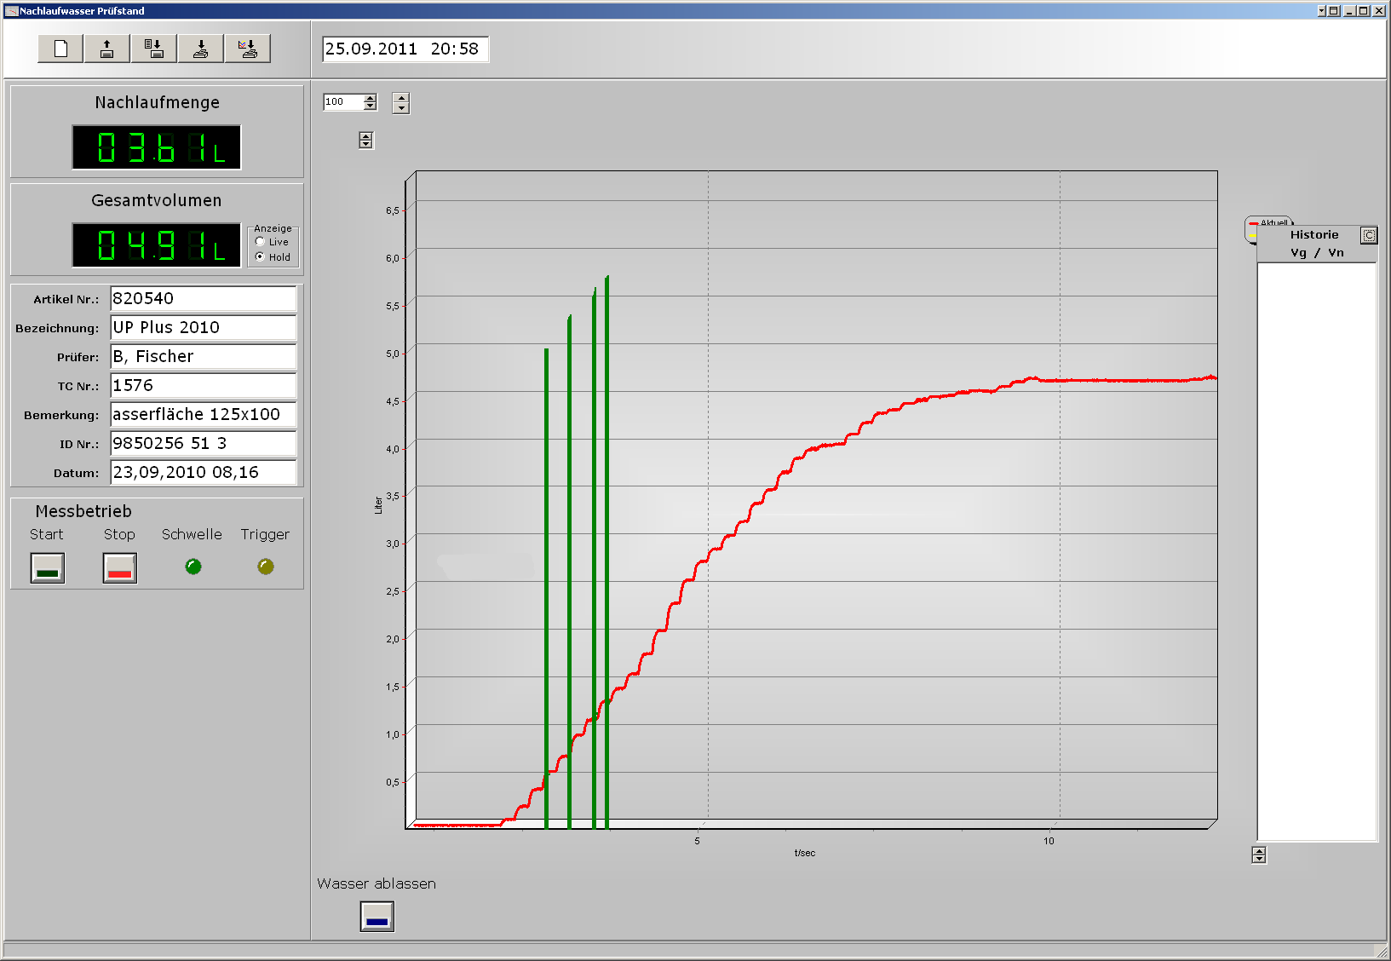Click the Liter y-axis label
1391x961 pixels.
click(378, 505)
